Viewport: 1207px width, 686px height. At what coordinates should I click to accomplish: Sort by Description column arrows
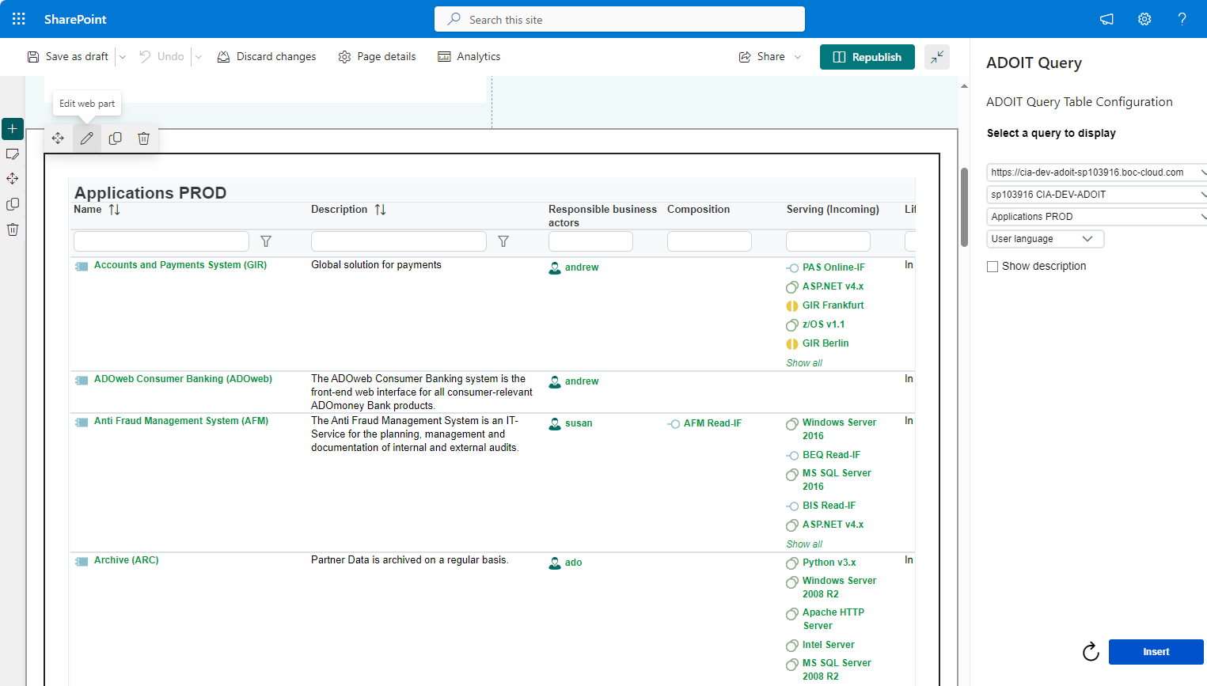point(380,210)
